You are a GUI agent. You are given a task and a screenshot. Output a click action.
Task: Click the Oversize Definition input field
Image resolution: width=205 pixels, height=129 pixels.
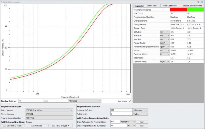tap(121, 110)
